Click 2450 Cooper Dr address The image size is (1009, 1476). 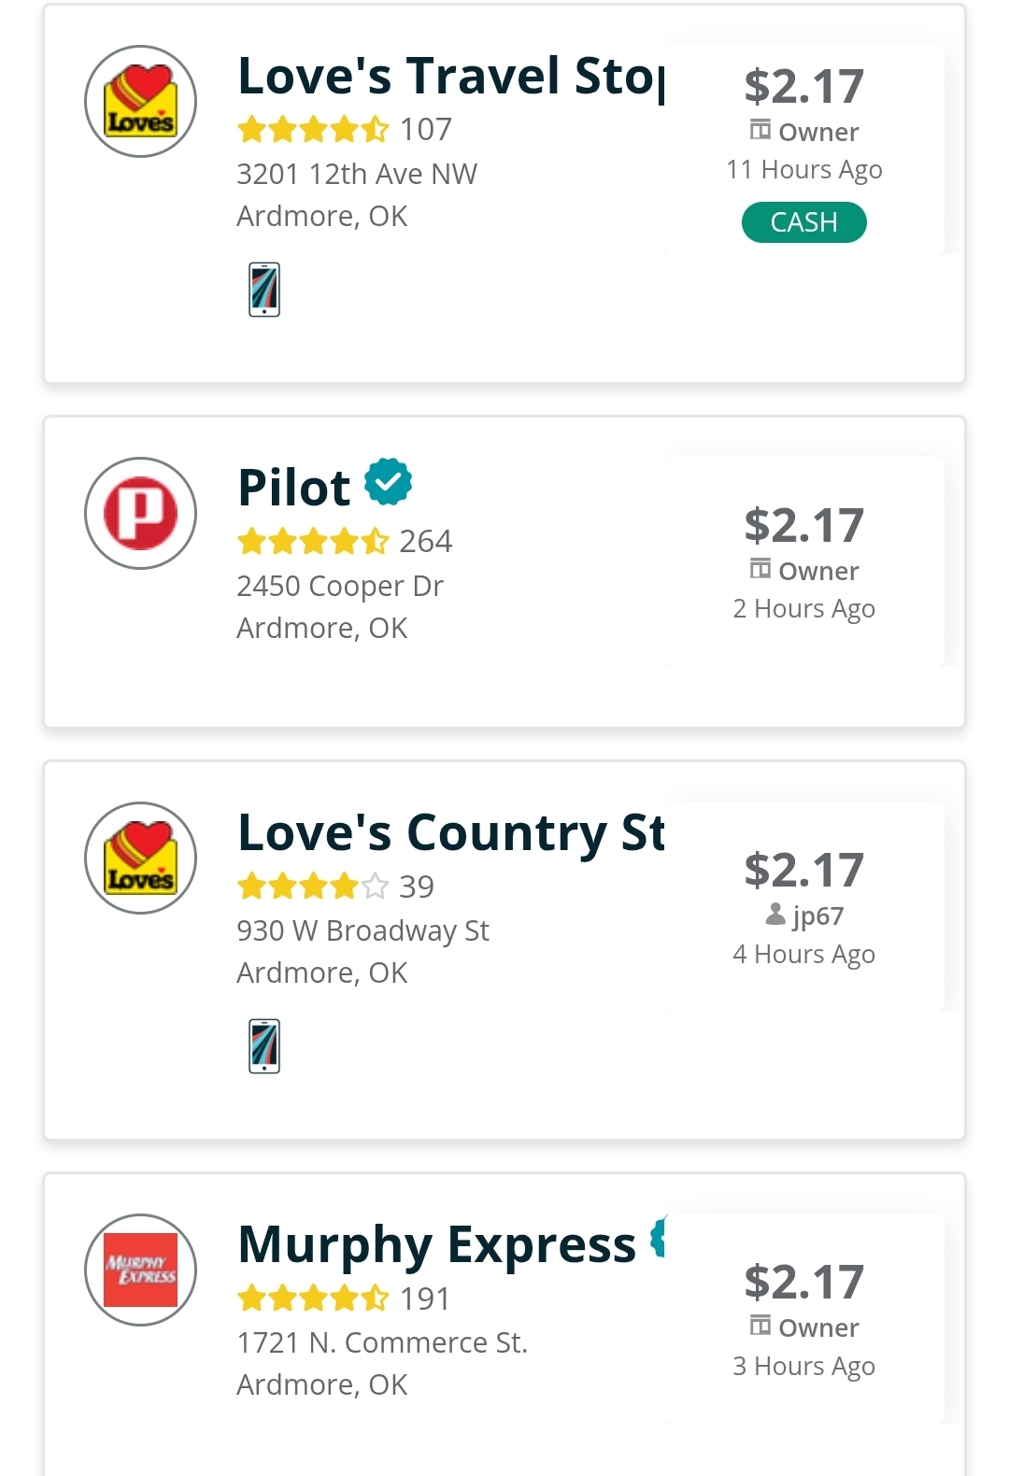(x=340, y=586)
